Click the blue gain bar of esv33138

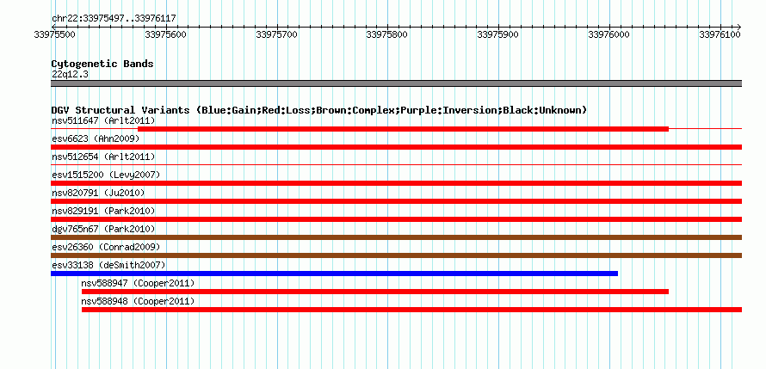[334, 274]
